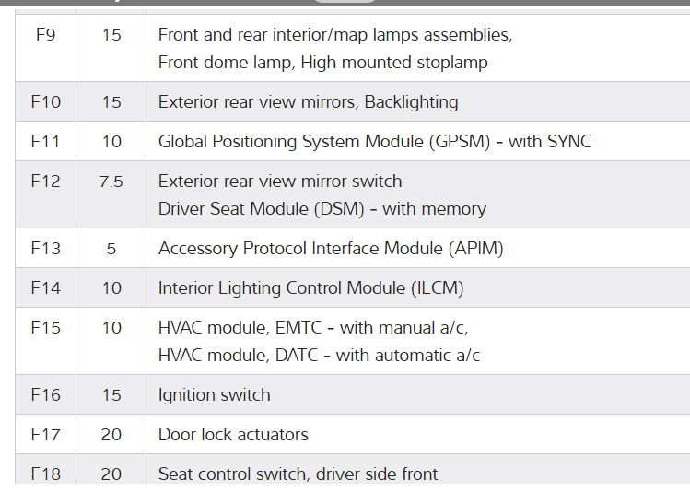Click the 'Ignition switch' description cell

(215, 395)
